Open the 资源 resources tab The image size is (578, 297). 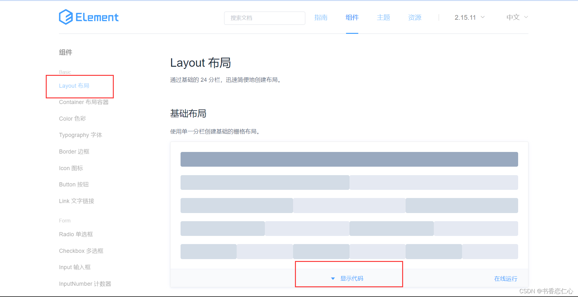pyautogui.click(x=415, y=18)
